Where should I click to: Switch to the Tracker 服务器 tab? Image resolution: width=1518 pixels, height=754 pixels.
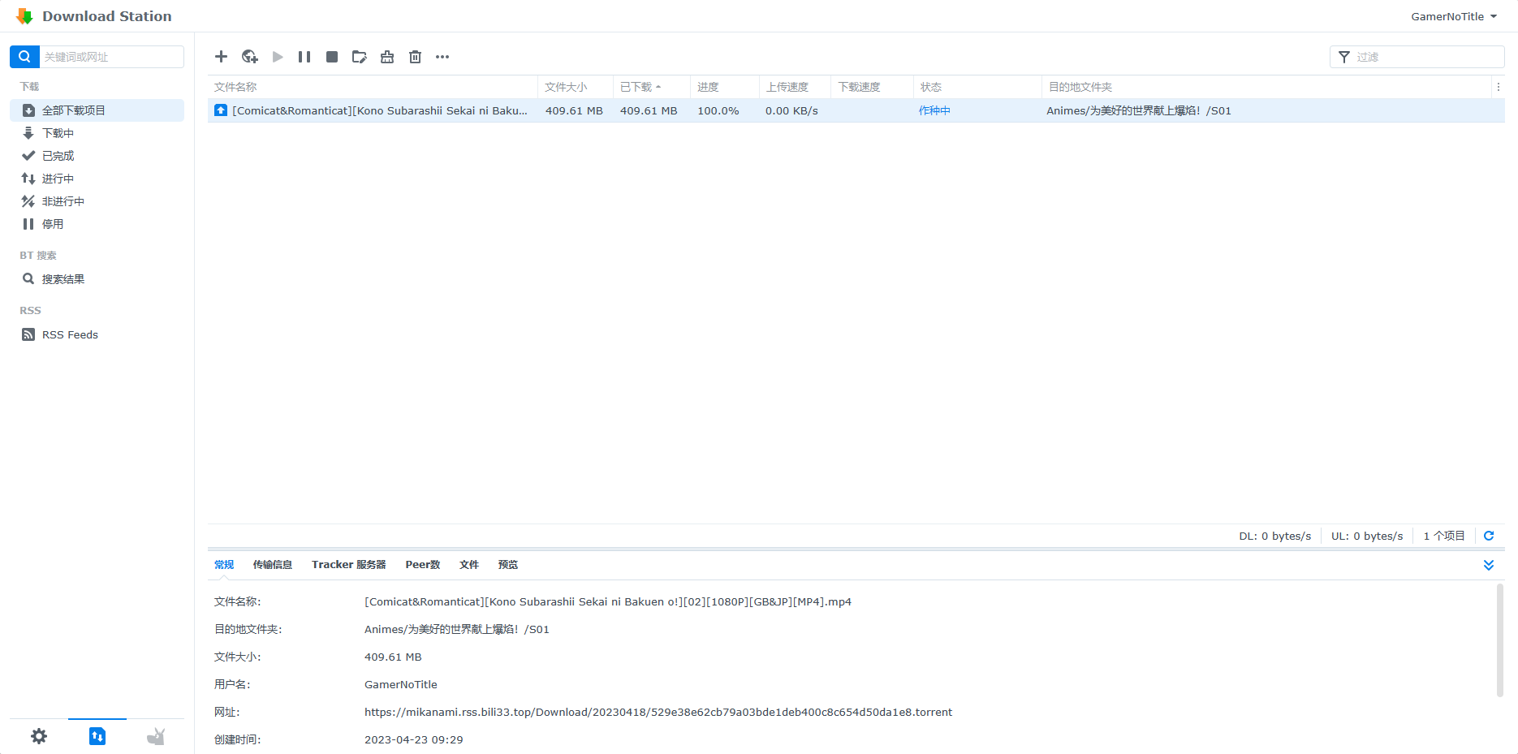(348, 565)
